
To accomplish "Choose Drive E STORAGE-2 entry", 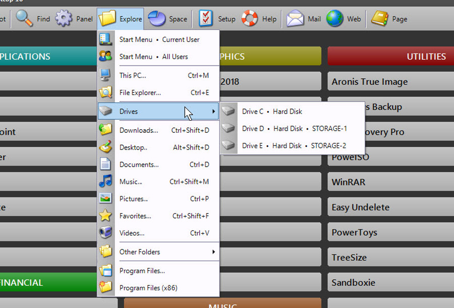I will click(293, 145).
